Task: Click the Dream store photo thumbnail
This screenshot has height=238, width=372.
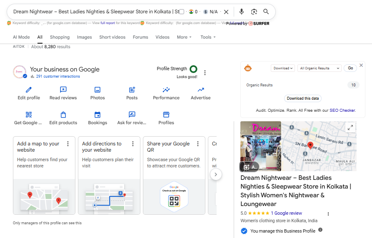Action: pyautogui.click(x=261, y=146)
